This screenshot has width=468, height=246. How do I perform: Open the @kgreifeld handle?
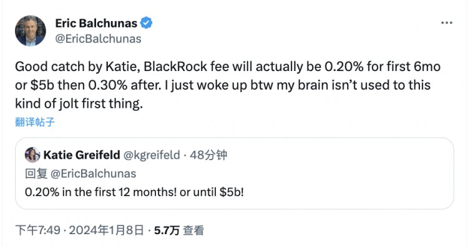coord(152,155)
